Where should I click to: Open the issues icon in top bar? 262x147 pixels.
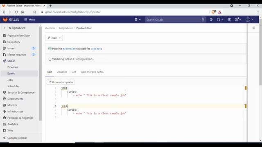pos(211,20)
